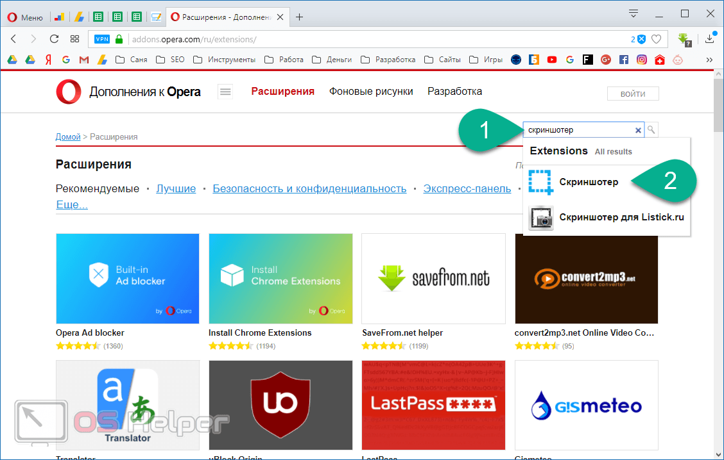The height and width of the screenshot is (460, 724).
Task: Open the ad blocker shield icon
Action: coord(641,39)
